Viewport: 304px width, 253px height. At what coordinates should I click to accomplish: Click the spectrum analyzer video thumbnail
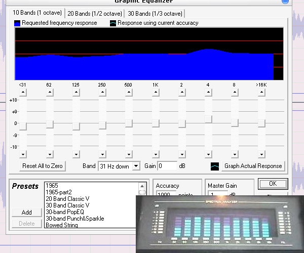click(x=220, y=224)
